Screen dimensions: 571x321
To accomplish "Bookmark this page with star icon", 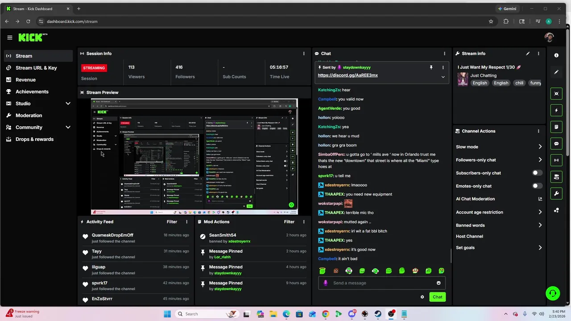I will pos(491,21).
